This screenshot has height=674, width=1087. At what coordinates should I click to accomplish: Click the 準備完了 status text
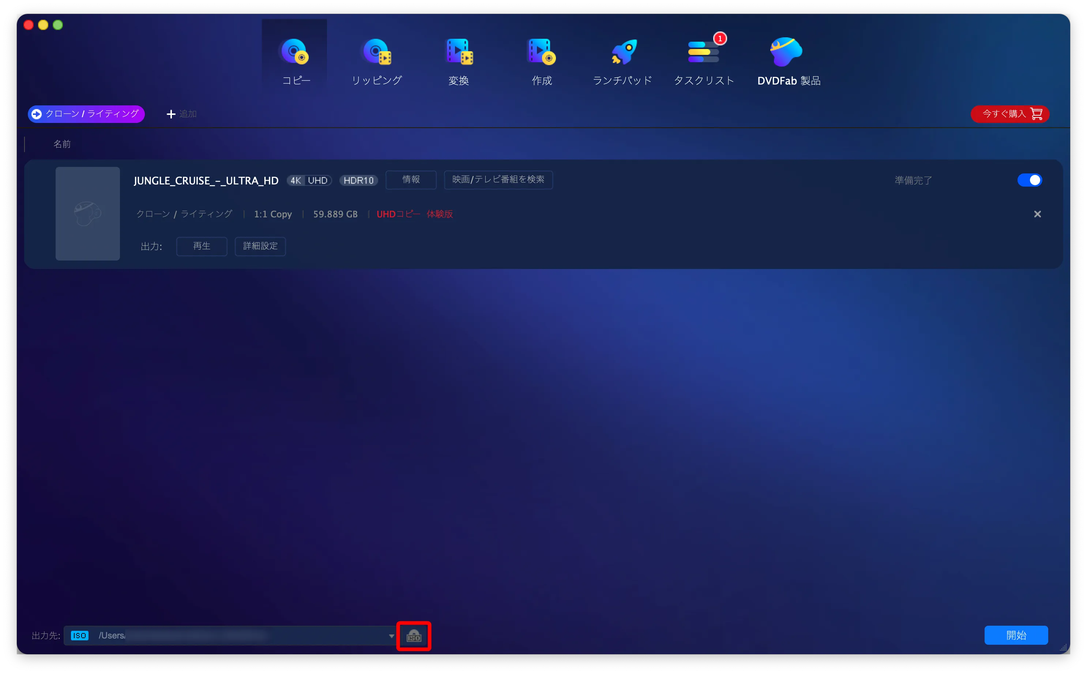(x=913, y=180)
